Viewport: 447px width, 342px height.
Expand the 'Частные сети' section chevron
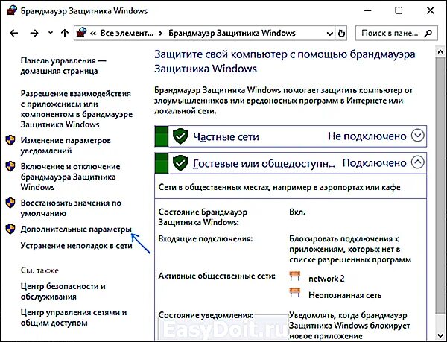pos(418,136)
